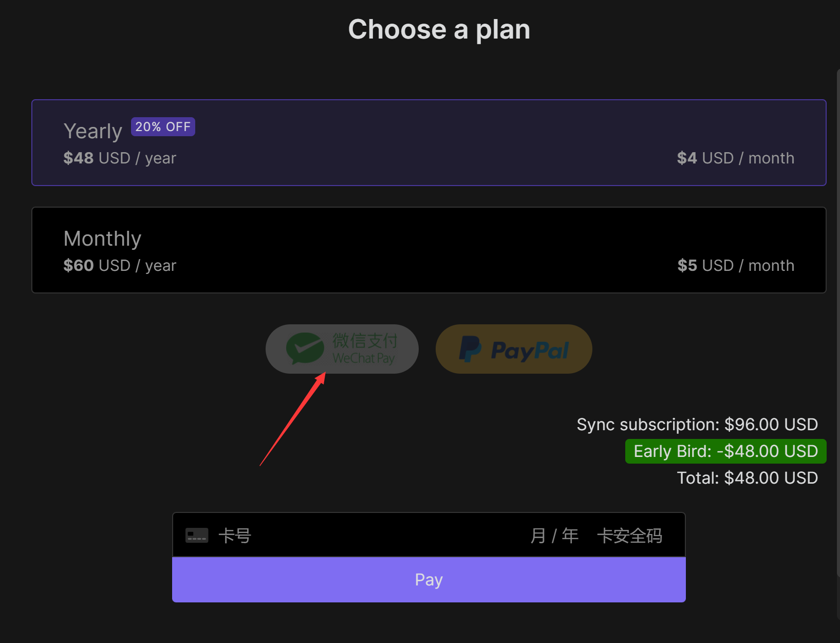Screen dimensions: 840x643
Task: Select the Monthly plan option
Action: point(428,250)
